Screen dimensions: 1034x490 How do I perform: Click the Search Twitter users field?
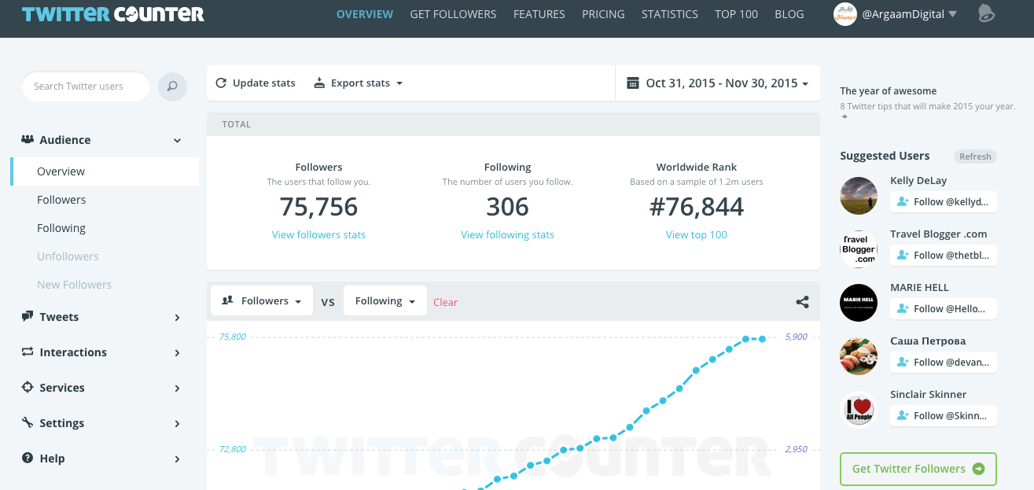(86, 87)
